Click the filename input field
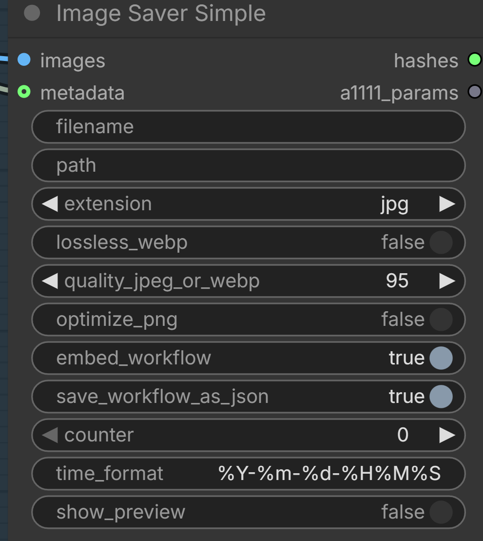 249,127
